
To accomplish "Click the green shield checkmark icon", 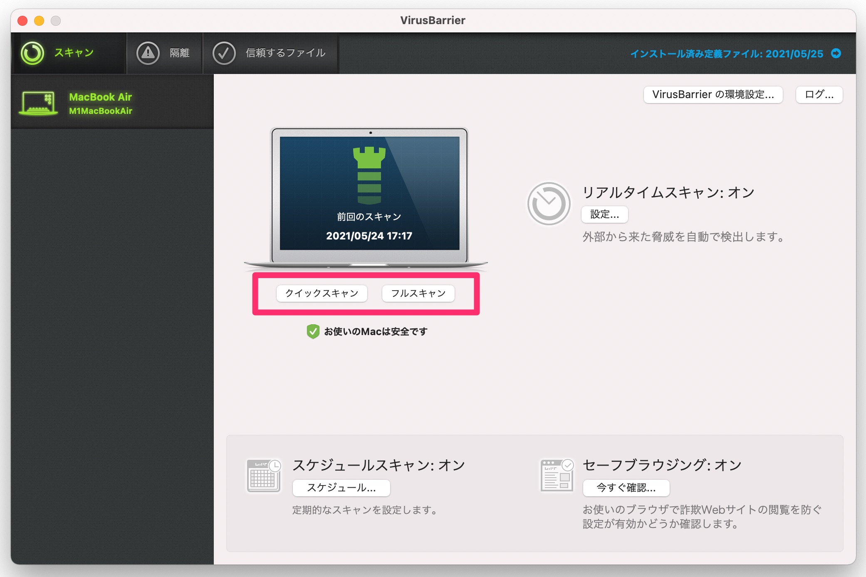I will 313,331.
